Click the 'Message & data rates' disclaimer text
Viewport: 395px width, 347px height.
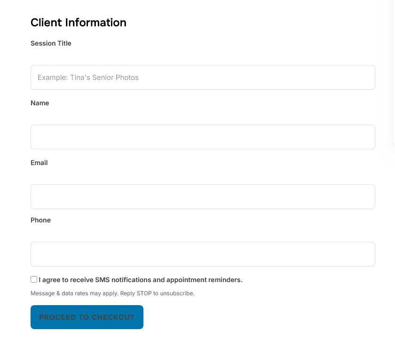(x=71, y=293)
